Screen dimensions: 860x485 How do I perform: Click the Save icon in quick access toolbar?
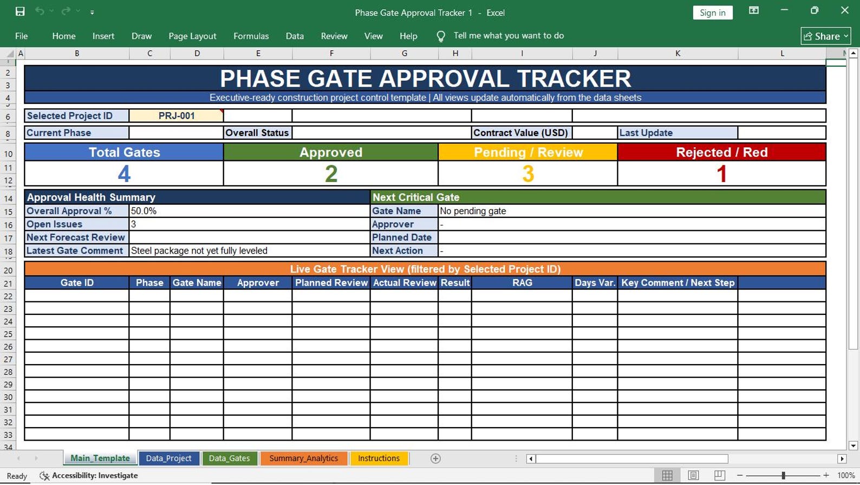coord(20,11)
